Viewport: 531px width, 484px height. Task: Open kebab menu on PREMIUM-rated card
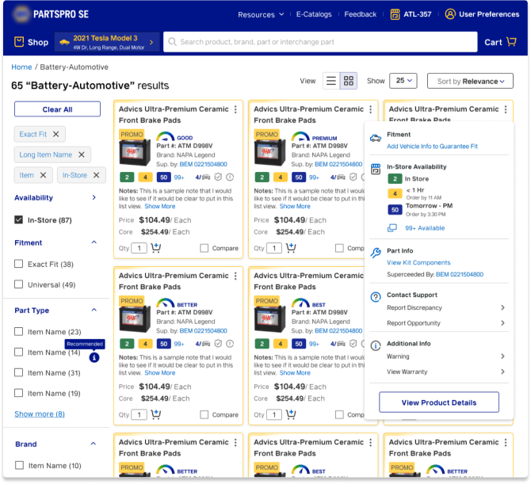point(370,109)
